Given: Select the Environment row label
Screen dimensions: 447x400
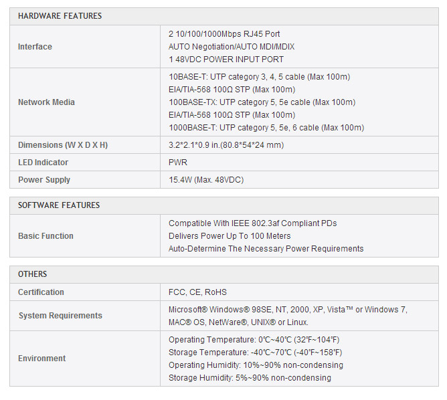Looking at the screenshot, I should (x=42, y=359).
